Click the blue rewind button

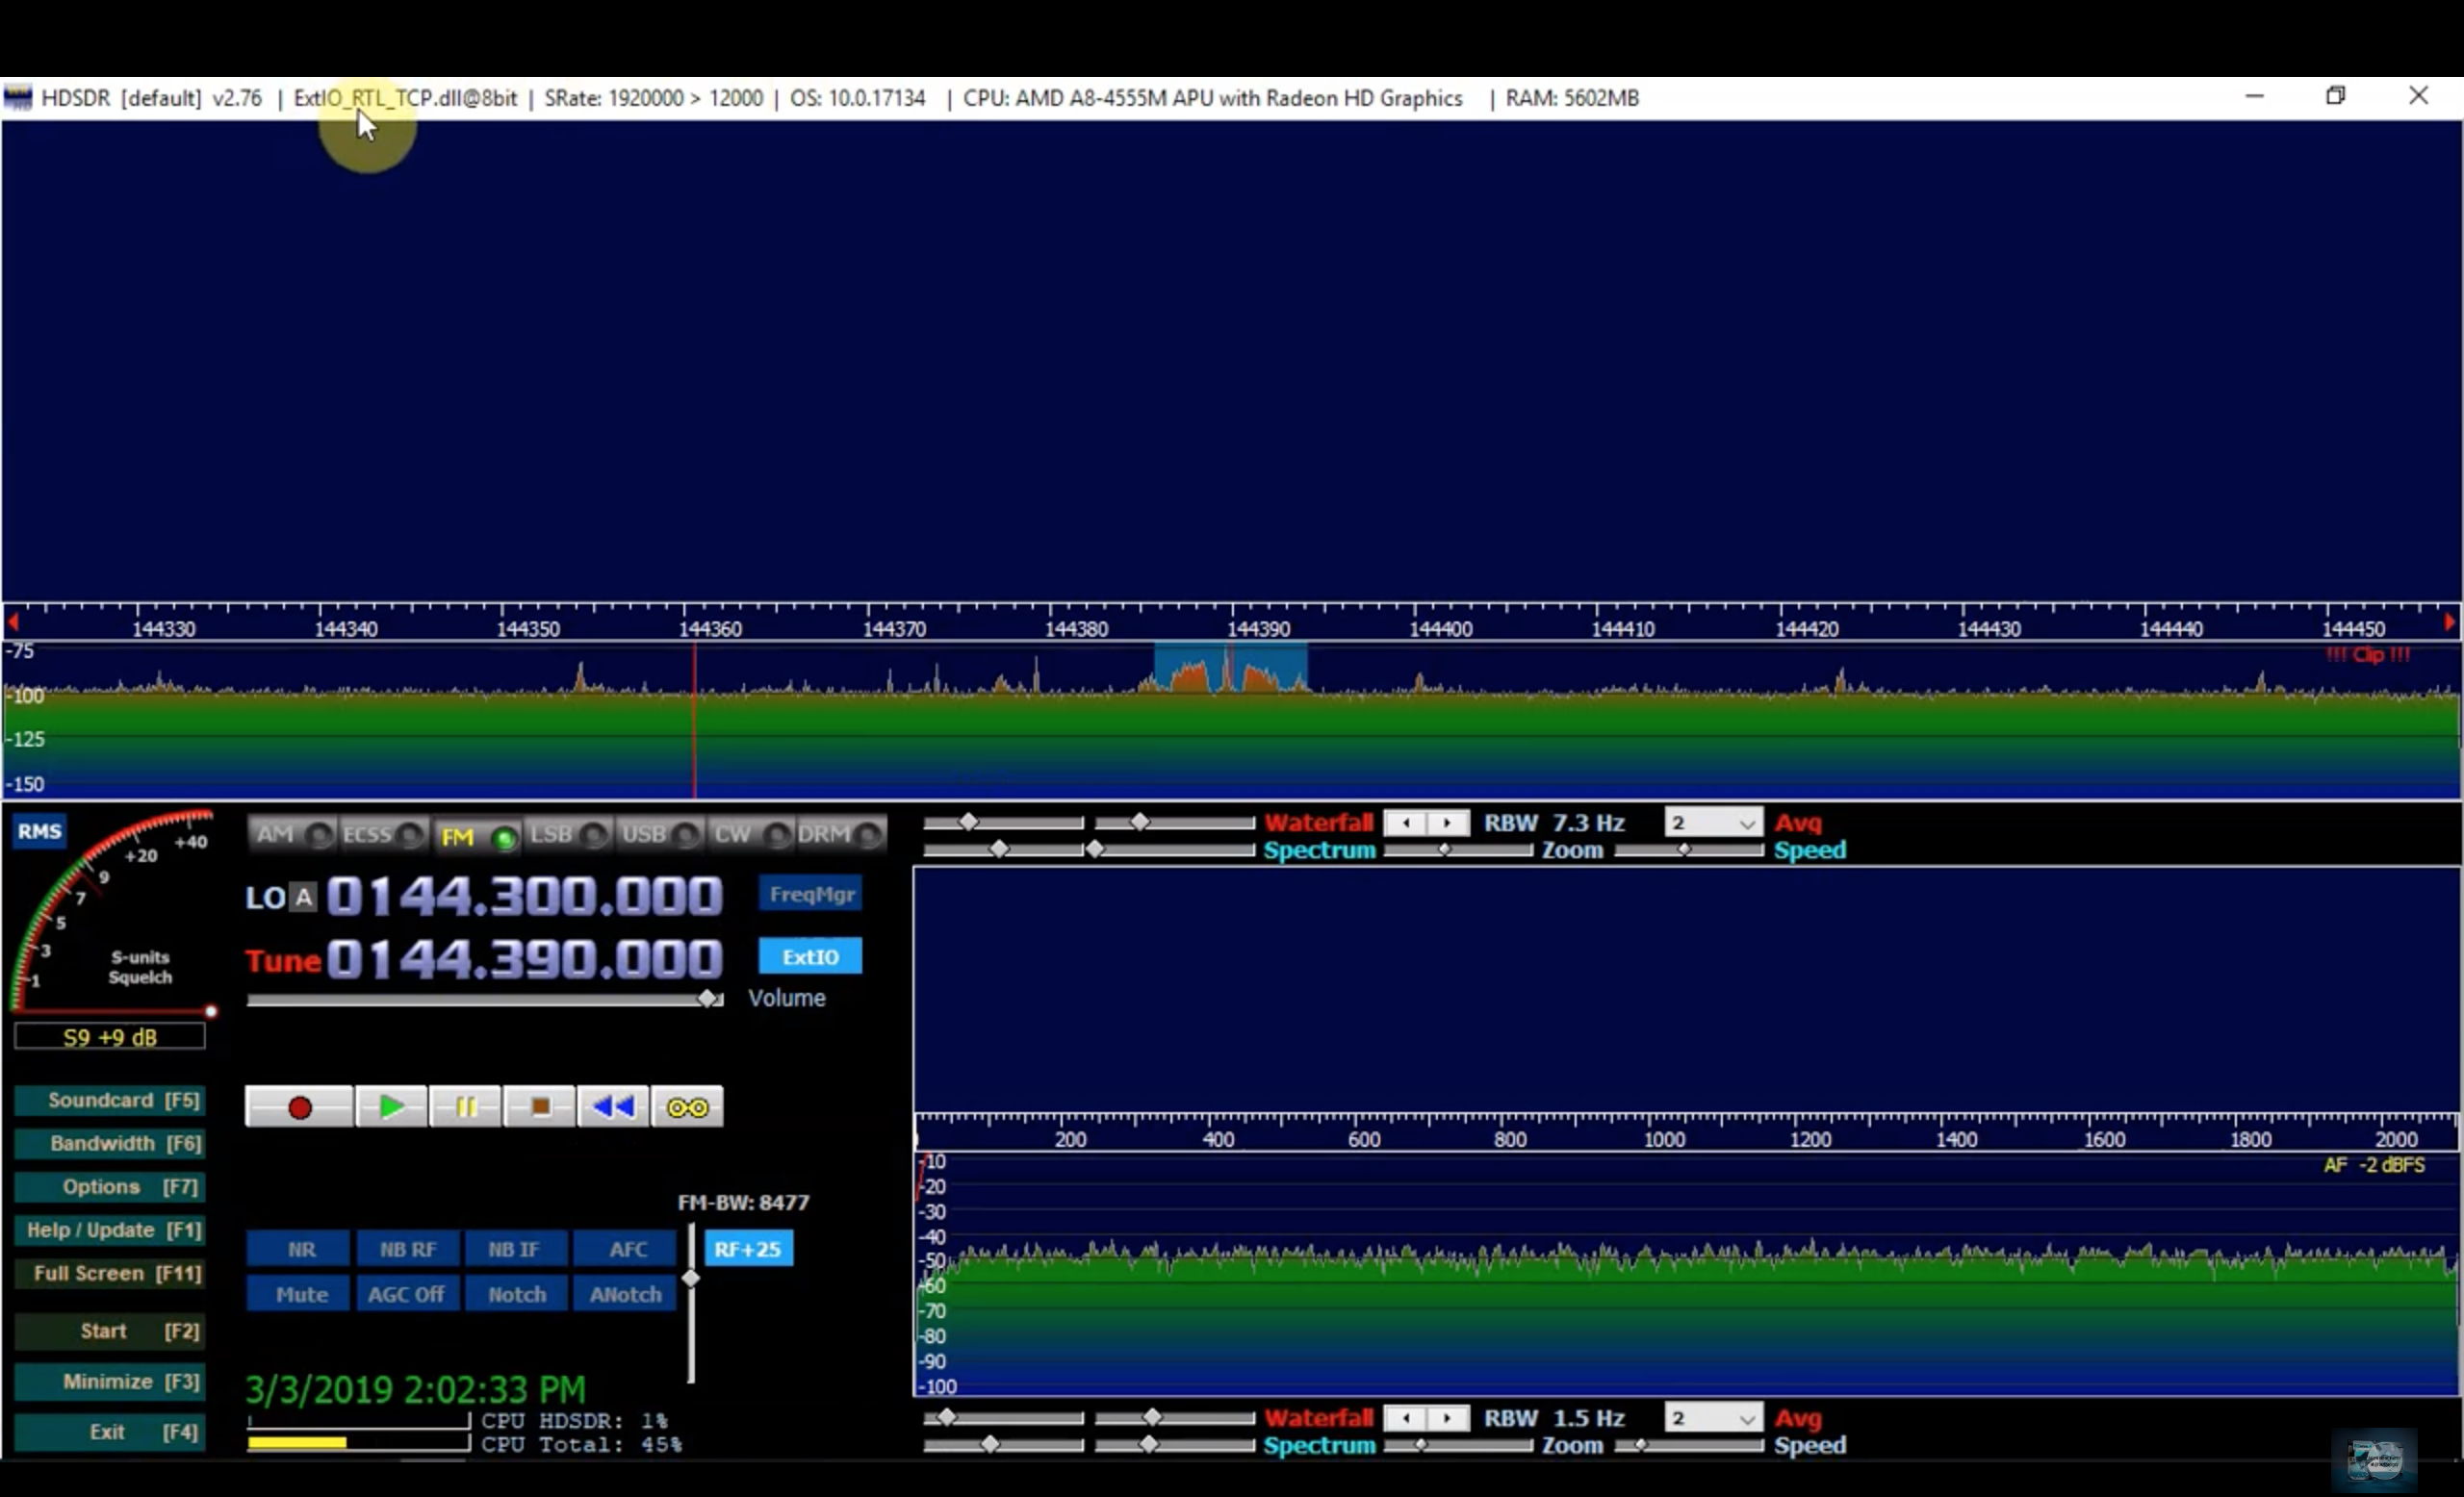[x=613, y=1107]
